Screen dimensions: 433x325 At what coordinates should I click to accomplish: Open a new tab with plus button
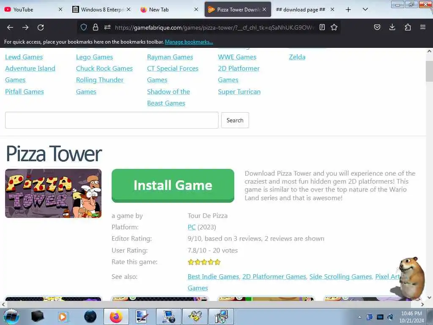348,10
